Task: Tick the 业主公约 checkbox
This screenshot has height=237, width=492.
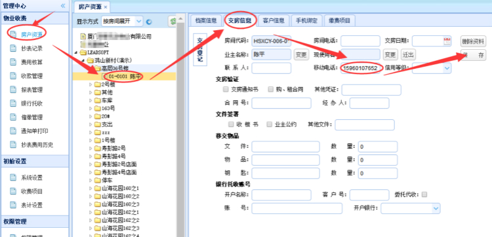Action: (269, 124)
